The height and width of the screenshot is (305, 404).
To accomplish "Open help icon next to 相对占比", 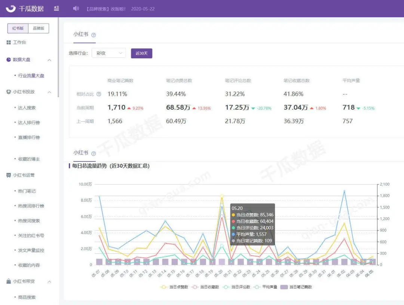I will tap(99, 94).
